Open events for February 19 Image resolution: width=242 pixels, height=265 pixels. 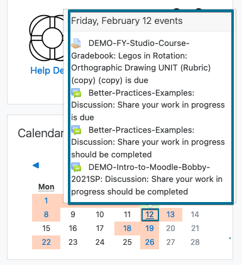pos(150,228)
